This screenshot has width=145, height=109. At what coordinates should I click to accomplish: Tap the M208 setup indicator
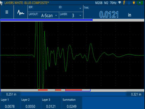pos(99,3)
